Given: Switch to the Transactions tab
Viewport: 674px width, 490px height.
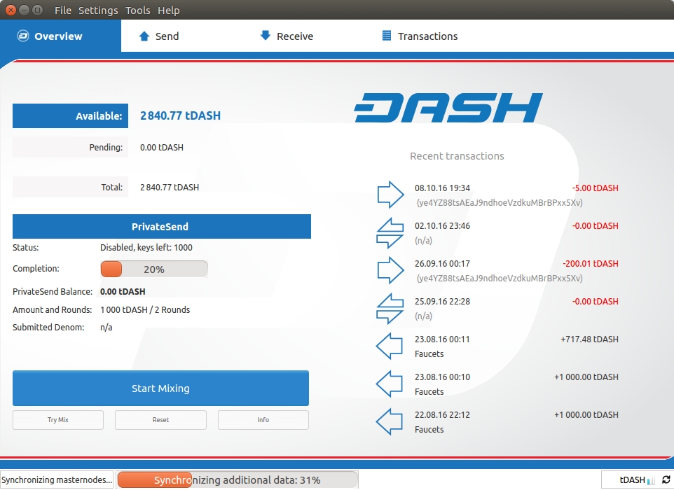Looking at the screenshot, I should coord(424,36).
